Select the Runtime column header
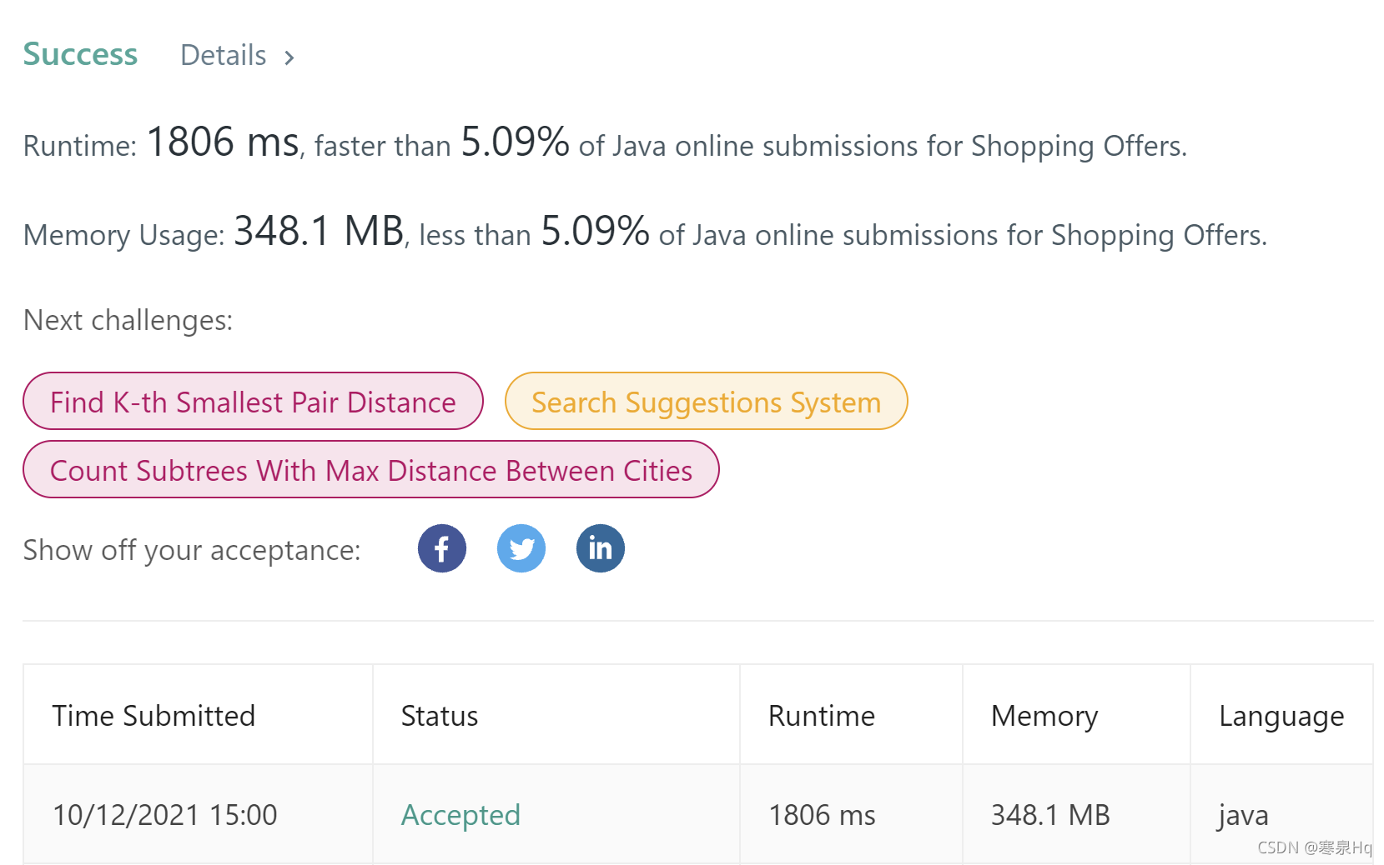This screenshot has height=865, width=1384. point(822,715)
